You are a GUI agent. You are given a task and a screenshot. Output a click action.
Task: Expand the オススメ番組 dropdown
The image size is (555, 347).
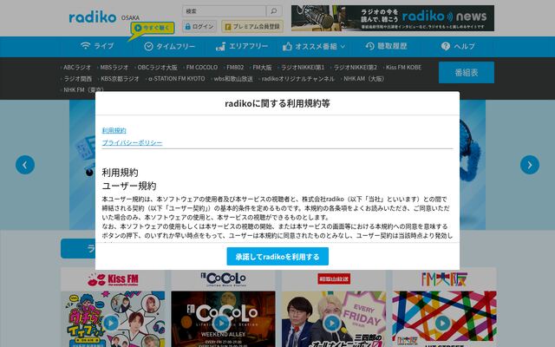click(x=314, y=46)
